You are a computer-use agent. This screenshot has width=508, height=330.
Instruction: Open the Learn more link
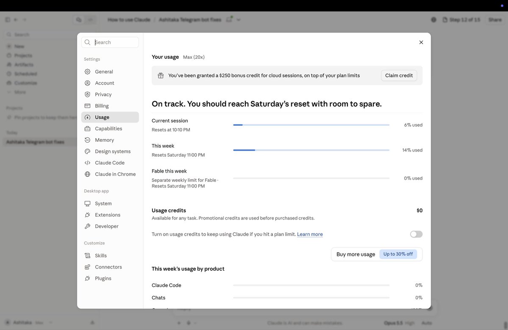[310, 234]
